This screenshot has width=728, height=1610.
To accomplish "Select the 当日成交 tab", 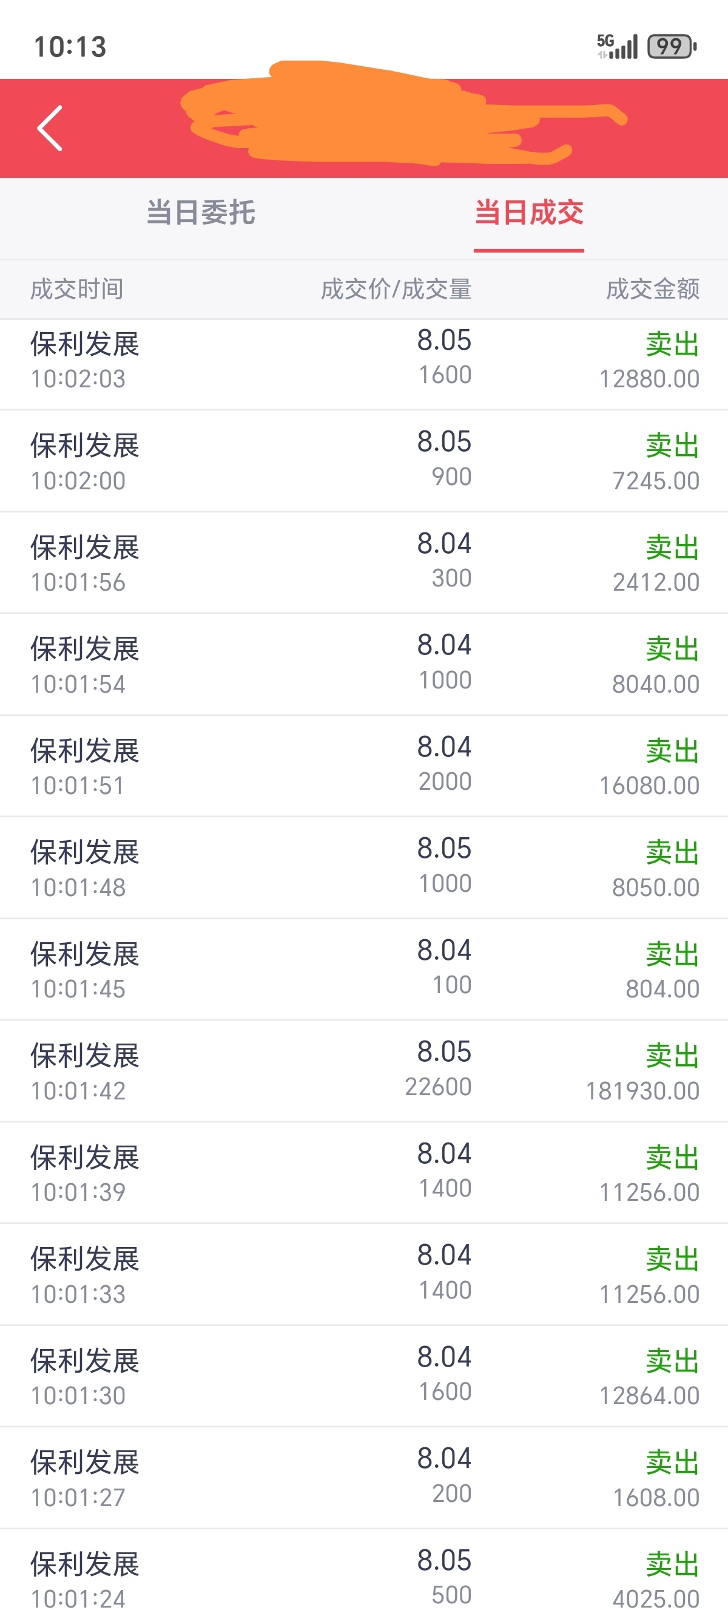I will point(529,212).
